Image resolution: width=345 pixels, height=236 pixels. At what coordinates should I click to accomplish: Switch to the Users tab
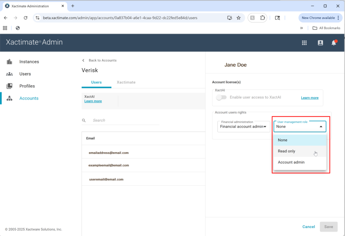[x=96, y=82]
